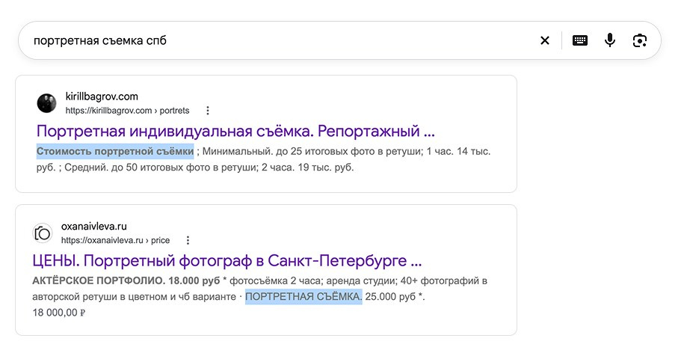687x350 pixels.
Task: Open the three-dot menu for the oxanaivleva.ru result
Action: click(x=188, y=240)
